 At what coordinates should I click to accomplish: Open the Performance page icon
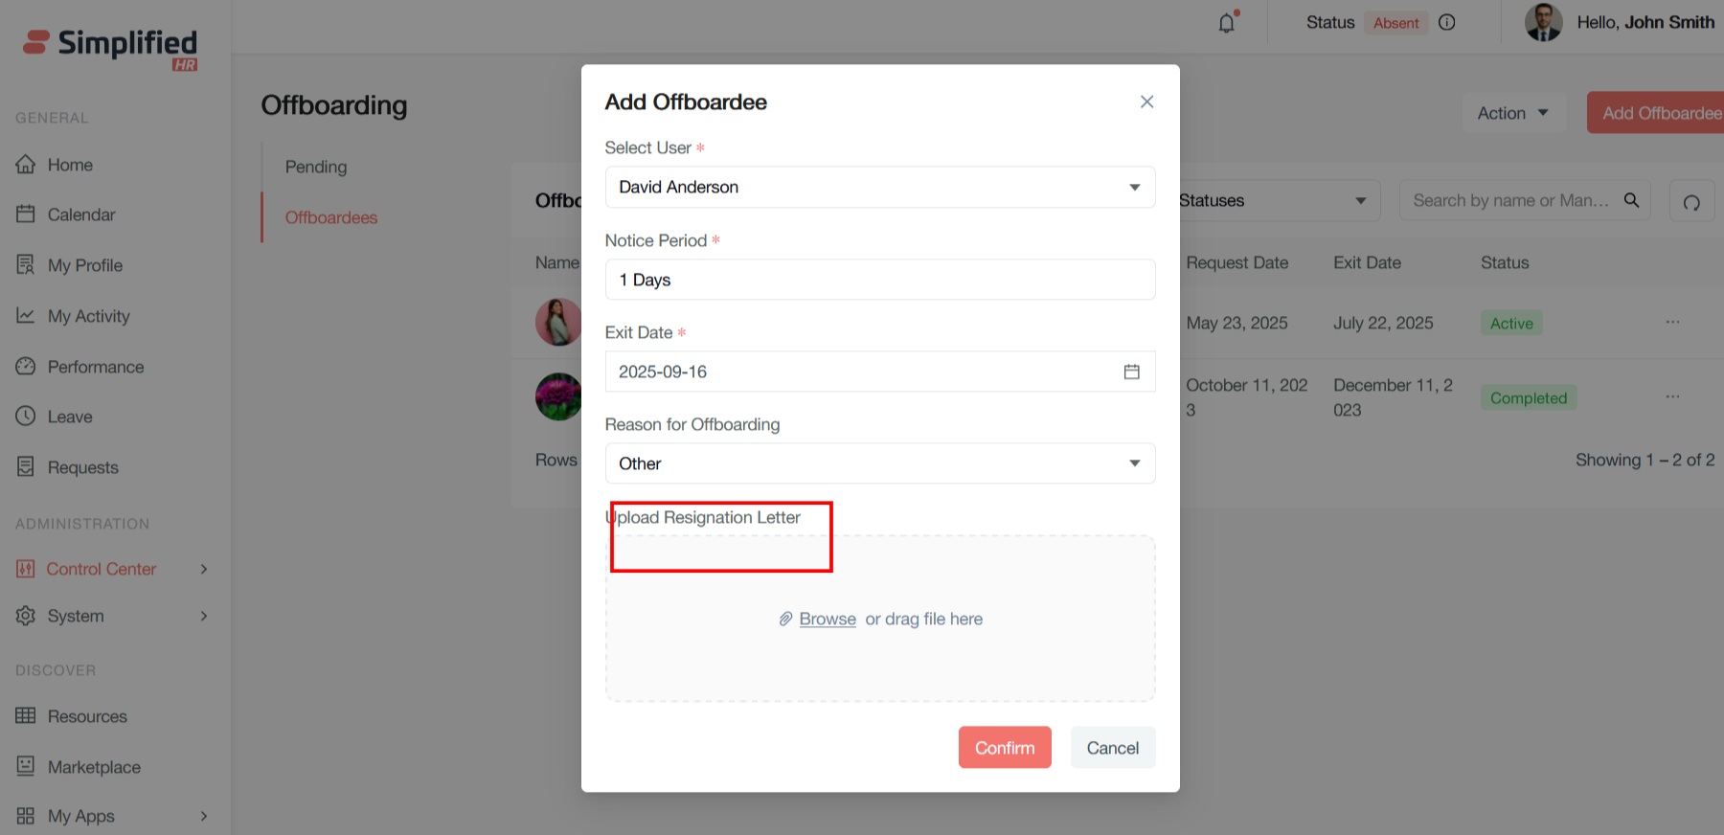(26, 367)
